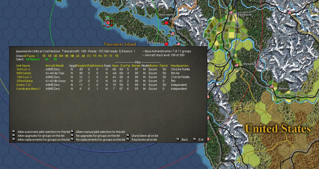Click the arrow icon beside Allow manual pilot selection
Viewport: 319px width, 169px height.
[x=72, y=131]
